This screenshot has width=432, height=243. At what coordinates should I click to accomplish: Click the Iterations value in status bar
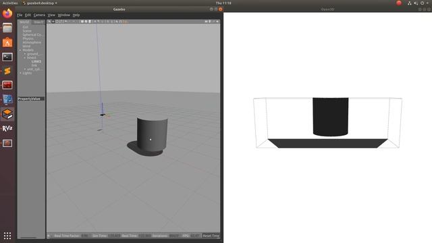coord(173,236)
